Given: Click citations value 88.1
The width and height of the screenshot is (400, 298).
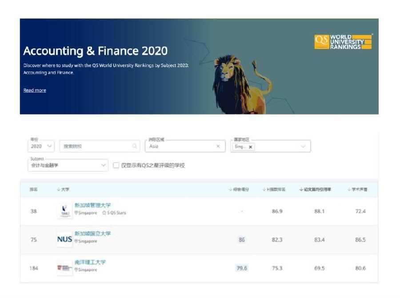Looking at the screenshot, I should click(x=320, y=211).
